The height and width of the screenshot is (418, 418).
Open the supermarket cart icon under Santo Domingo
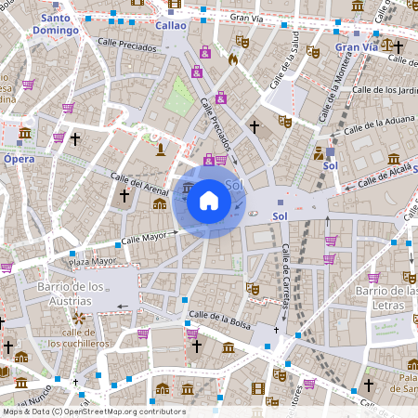pos(29,85)
